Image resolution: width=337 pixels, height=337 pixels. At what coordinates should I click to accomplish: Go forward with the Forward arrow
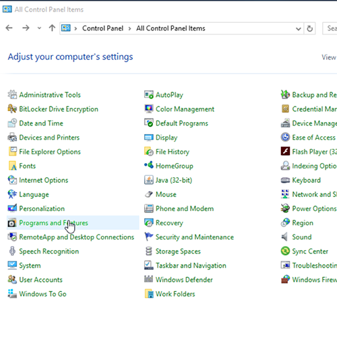[26, 28]
